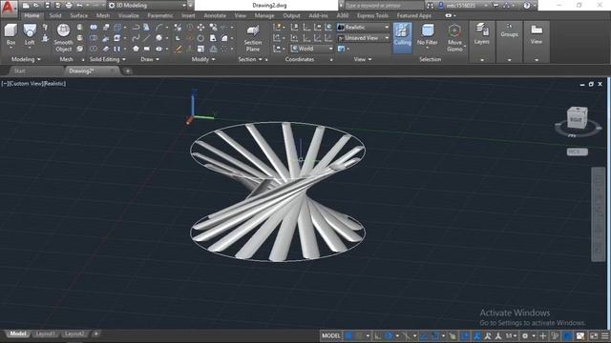Open the View panel button
611x343 pixels.
pyautogui.click(x=537, y=34)
